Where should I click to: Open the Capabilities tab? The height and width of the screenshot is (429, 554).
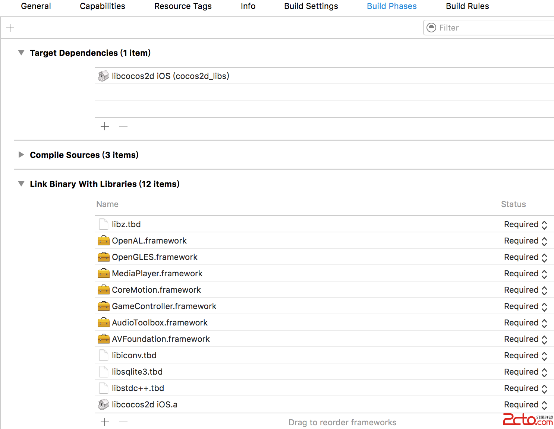pyautogui.click(x=103, y=6)
